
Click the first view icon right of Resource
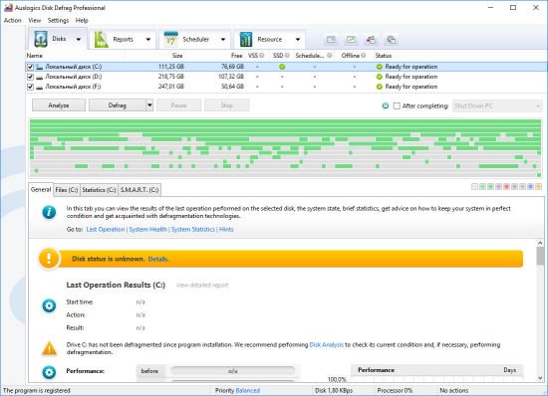pyautogui.click(x=331, y=40)
